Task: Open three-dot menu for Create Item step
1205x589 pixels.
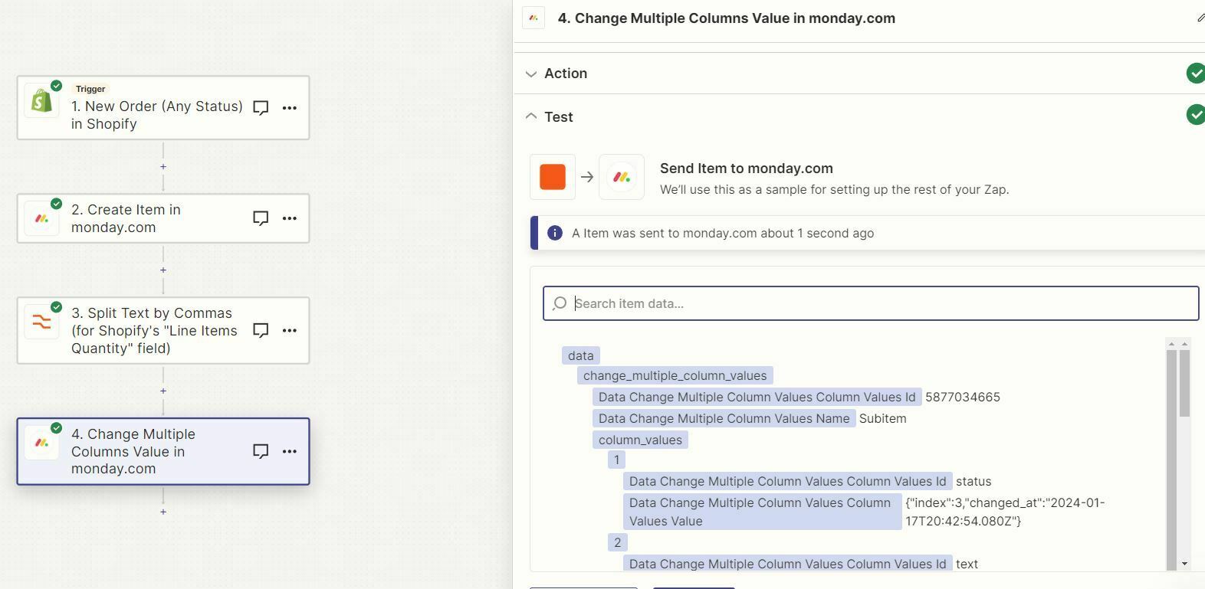Action: (x=290, y=218)
